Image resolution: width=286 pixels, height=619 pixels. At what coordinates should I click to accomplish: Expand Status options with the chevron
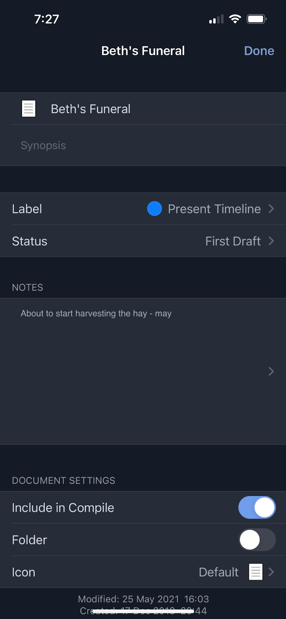[x=271, y=241]
